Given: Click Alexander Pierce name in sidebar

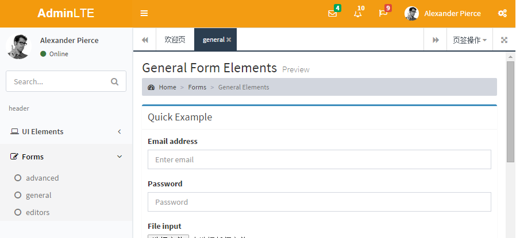Looking at the screenshot, I should 69,40.
